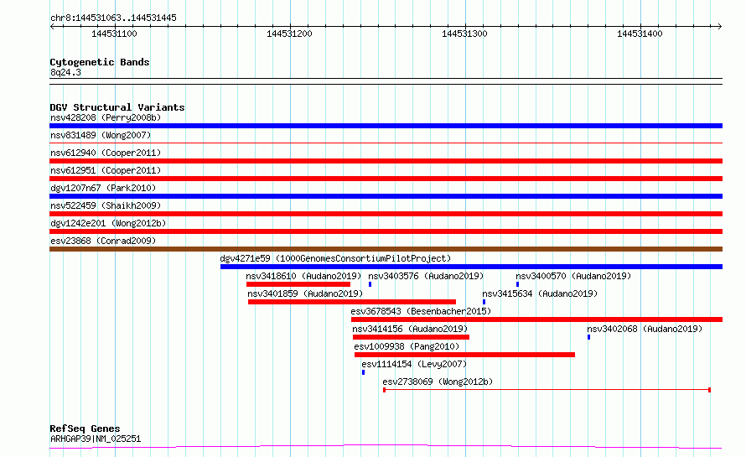Click red bar under nsv3414156

click(x=411, y=337)
